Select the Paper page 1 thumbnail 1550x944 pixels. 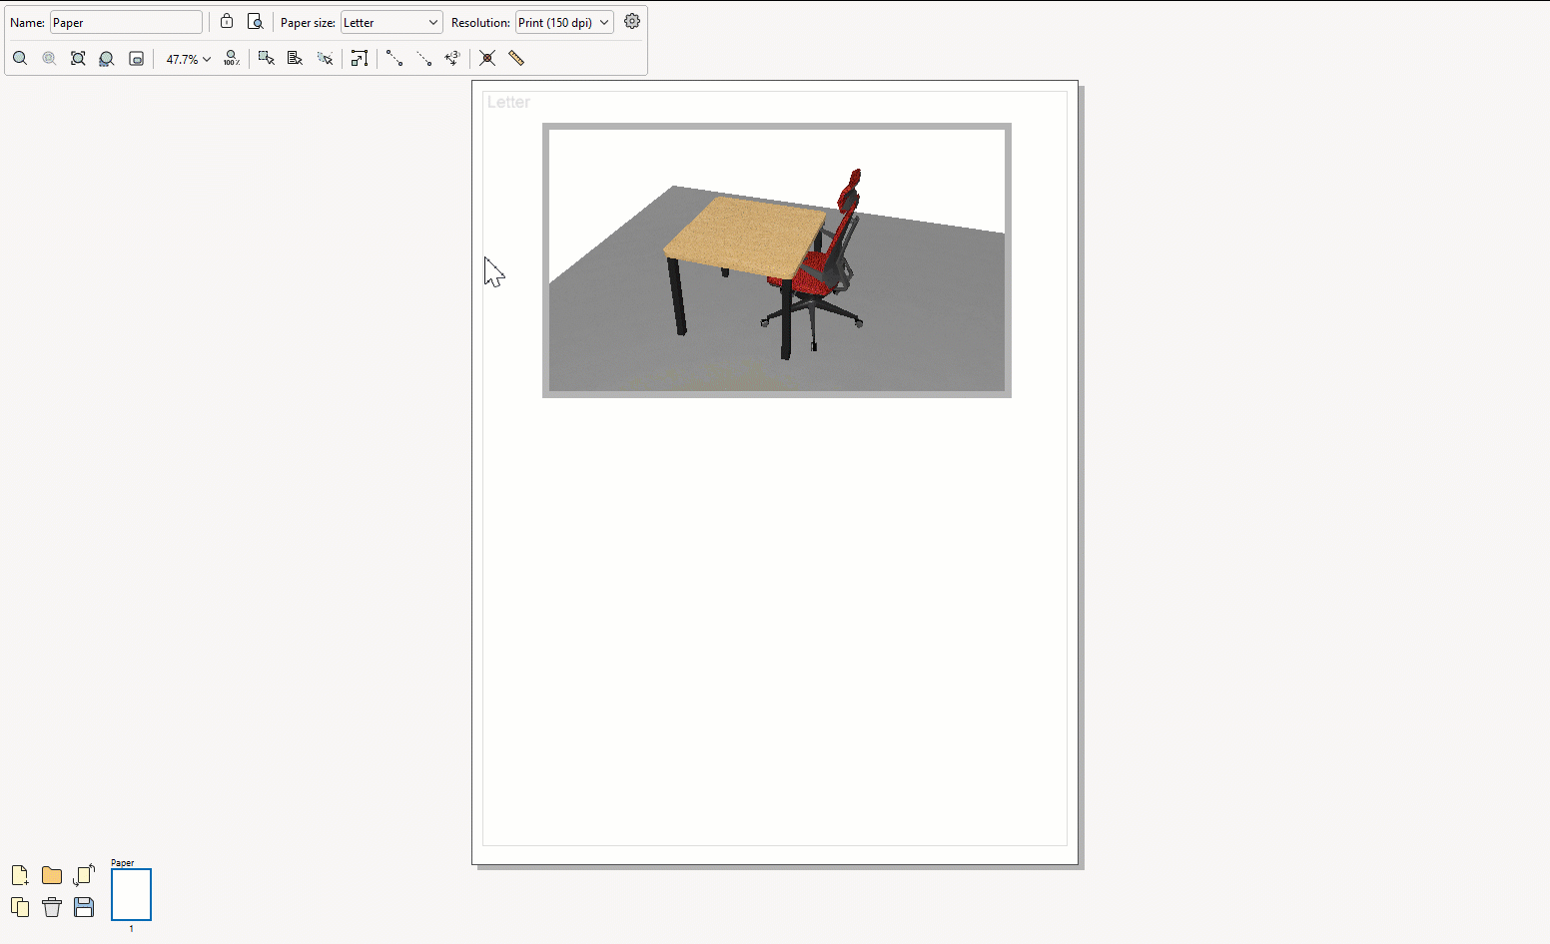pyautogui.click(x=131, y=894)
